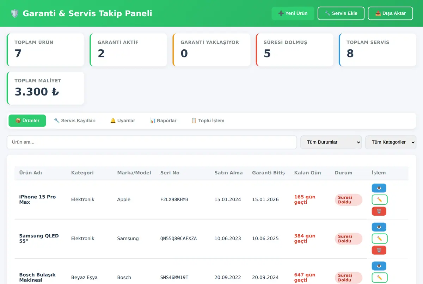Focus the Ürün ara search field

point(152,142)
